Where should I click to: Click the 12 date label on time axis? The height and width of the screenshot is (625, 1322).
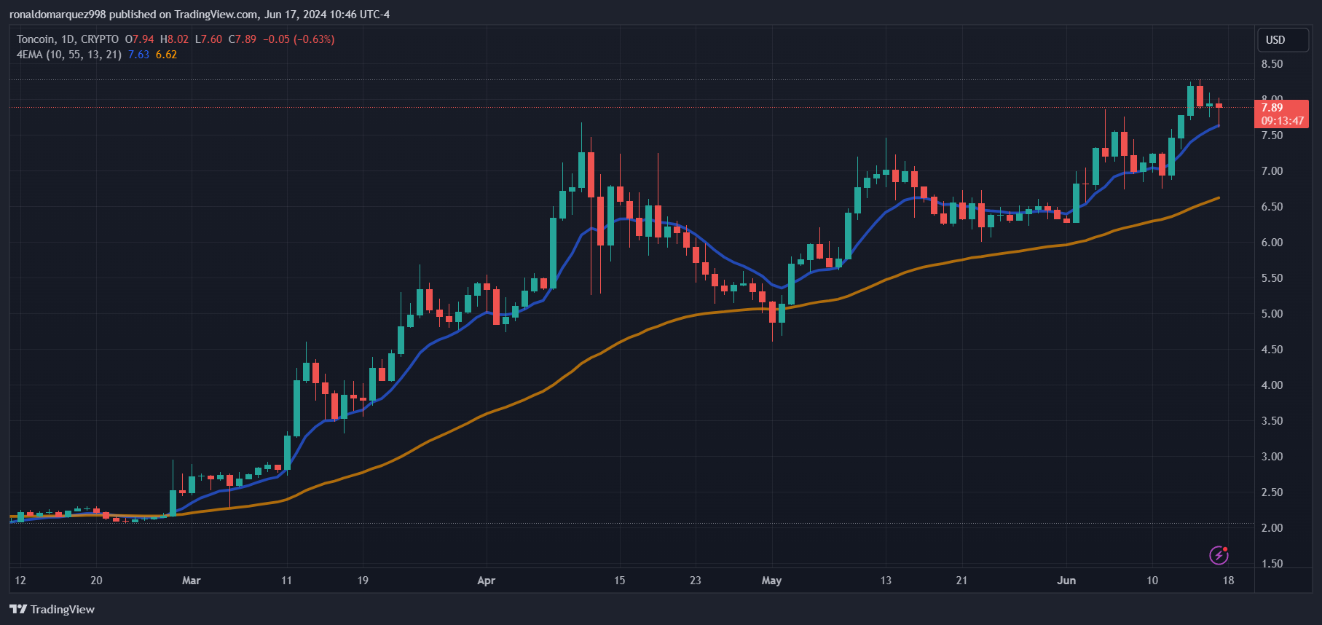pyautogui.click(x=20, y=581)
